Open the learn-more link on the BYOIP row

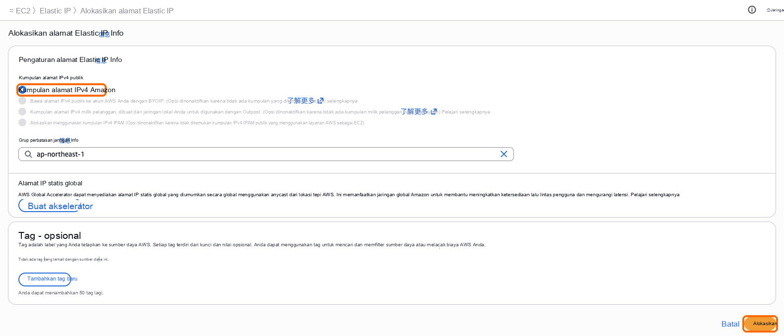(305, 101)
